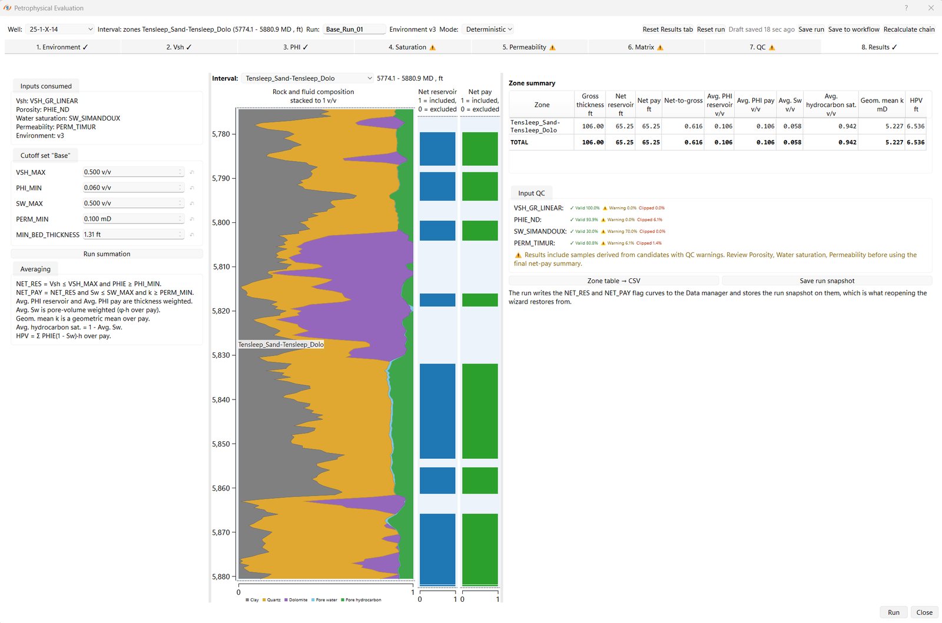This screenshot has height=623, width=942.
Task: Click the Quartz legend marker
Action: [x=264, y=600]
